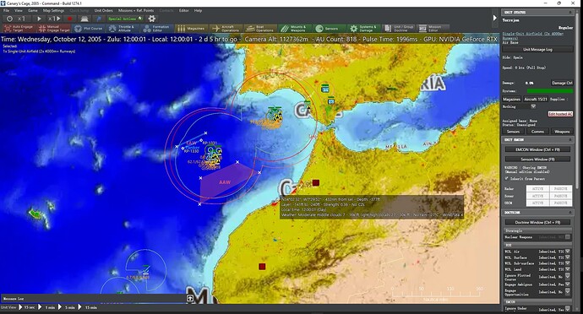
Task: Set OECM to PASSIVE
Action: (x=560, y=203)
